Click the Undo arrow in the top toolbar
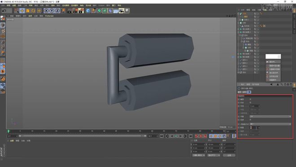 pos(4,11)
